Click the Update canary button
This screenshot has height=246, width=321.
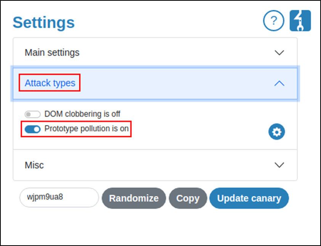click(x=249, y=198)
